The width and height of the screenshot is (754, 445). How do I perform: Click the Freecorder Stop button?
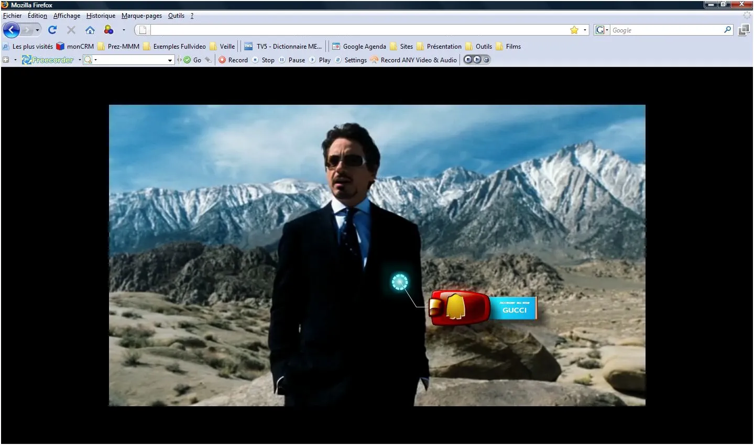263,60
